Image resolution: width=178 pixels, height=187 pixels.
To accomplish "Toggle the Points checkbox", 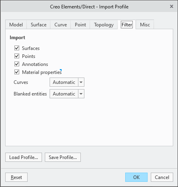I will [x=17, y=56].
